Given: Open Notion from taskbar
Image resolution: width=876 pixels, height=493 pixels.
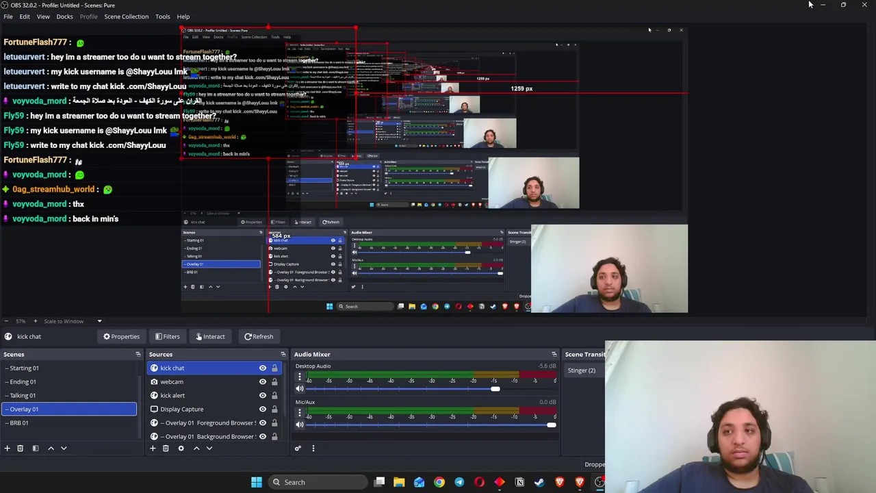Looking at the screenshot, I should (519, 482).
